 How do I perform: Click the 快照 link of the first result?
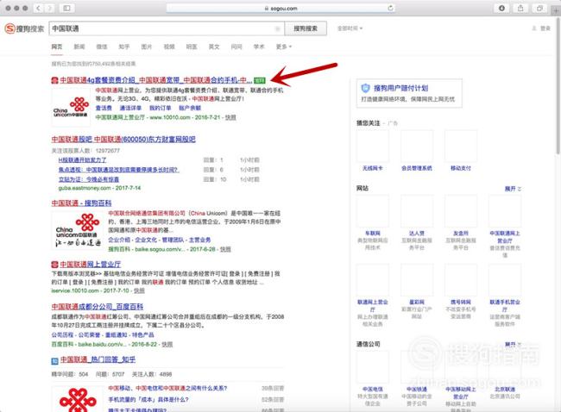(x=230, y=117)
